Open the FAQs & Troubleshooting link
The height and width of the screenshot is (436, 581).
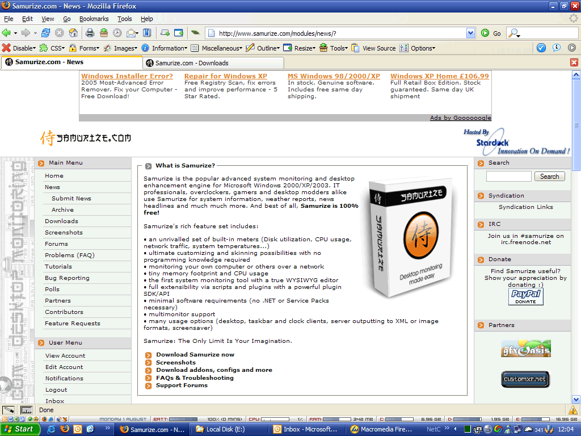pyautogui.click(x=195, y=378)
